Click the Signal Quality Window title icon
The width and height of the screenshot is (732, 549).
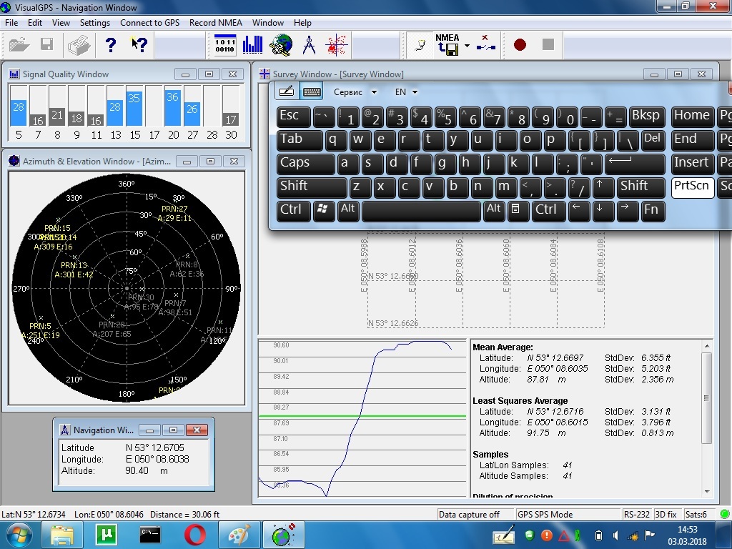tap(14, 74)
